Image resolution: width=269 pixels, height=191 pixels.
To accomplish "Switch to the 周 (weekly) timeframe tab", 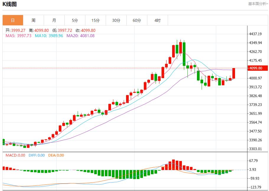I will 33,20.
